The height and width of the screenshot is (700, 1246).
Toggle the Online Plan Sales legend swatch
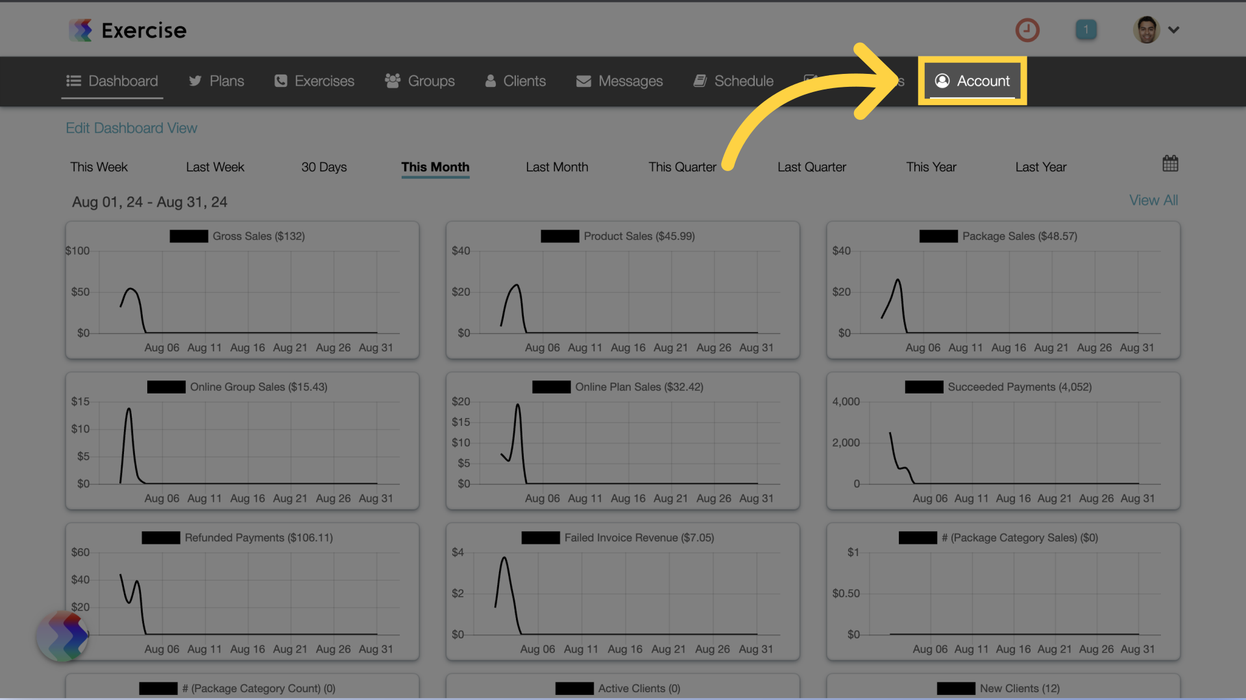[552, 387]
